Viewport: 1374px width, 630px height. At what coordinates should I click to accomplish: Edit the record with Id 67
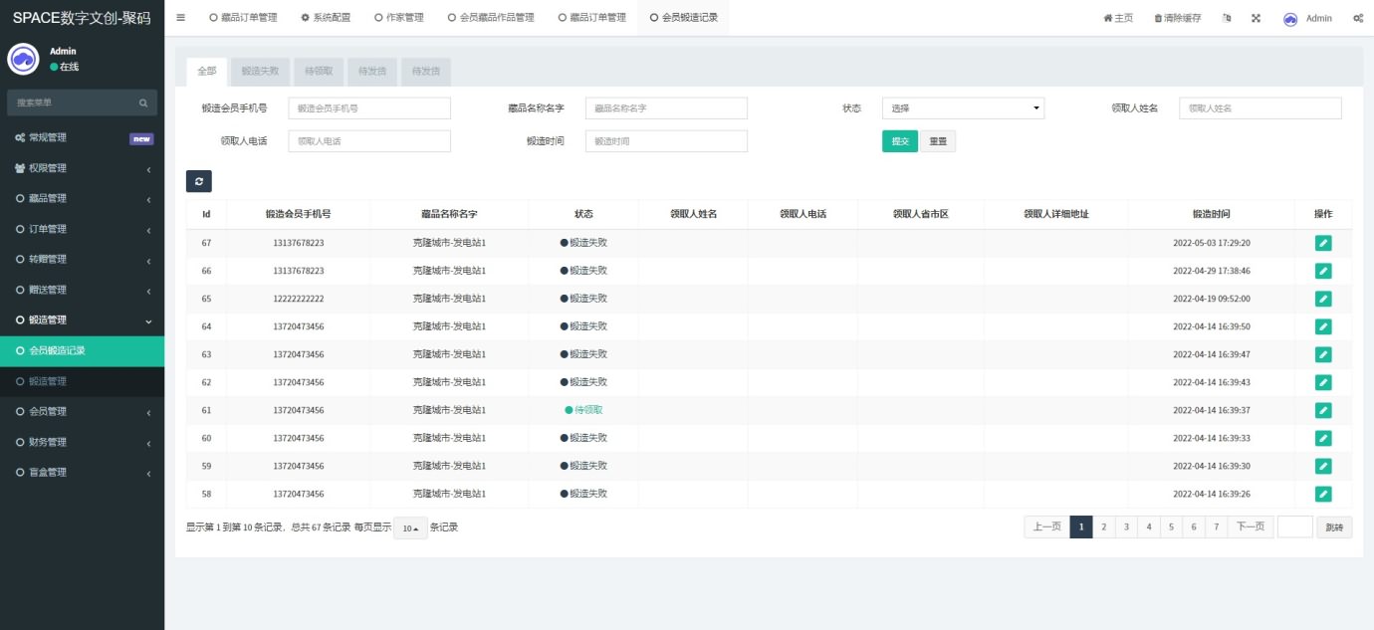pos(1323,243)
